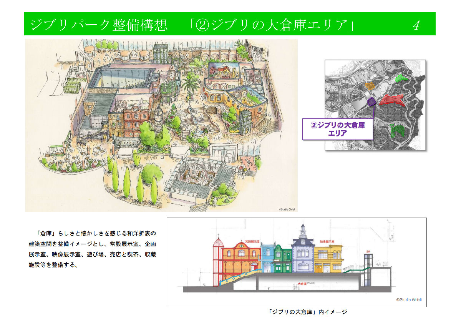Screen dimensions: 461x329
Task: Click ©Studio Ghibli credit on section drawing
Action: point(408,300)
